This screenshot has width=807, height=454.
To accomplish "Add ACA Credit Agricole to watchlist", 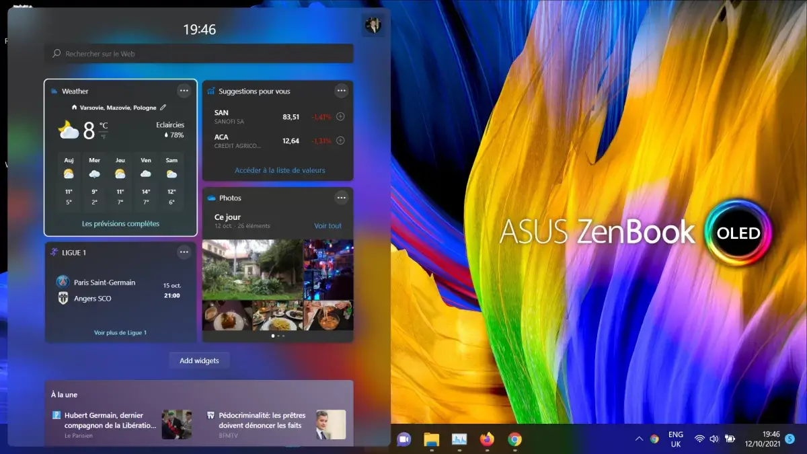I will tap(340, 141).
